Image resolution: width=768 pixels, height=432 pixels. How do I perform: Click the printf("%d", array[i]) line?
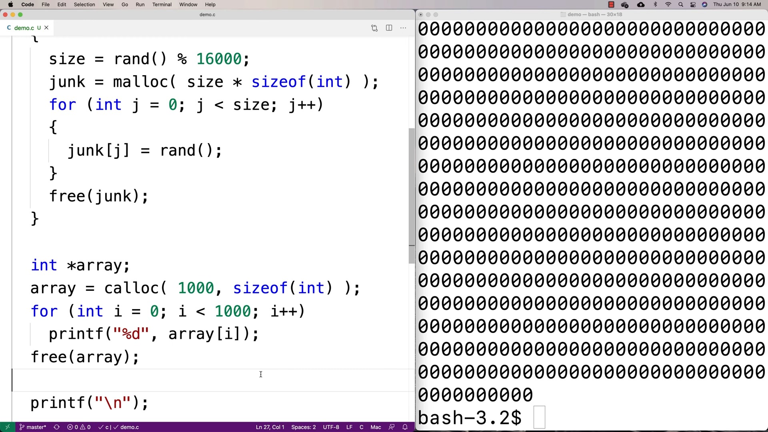tap(154, 334)
